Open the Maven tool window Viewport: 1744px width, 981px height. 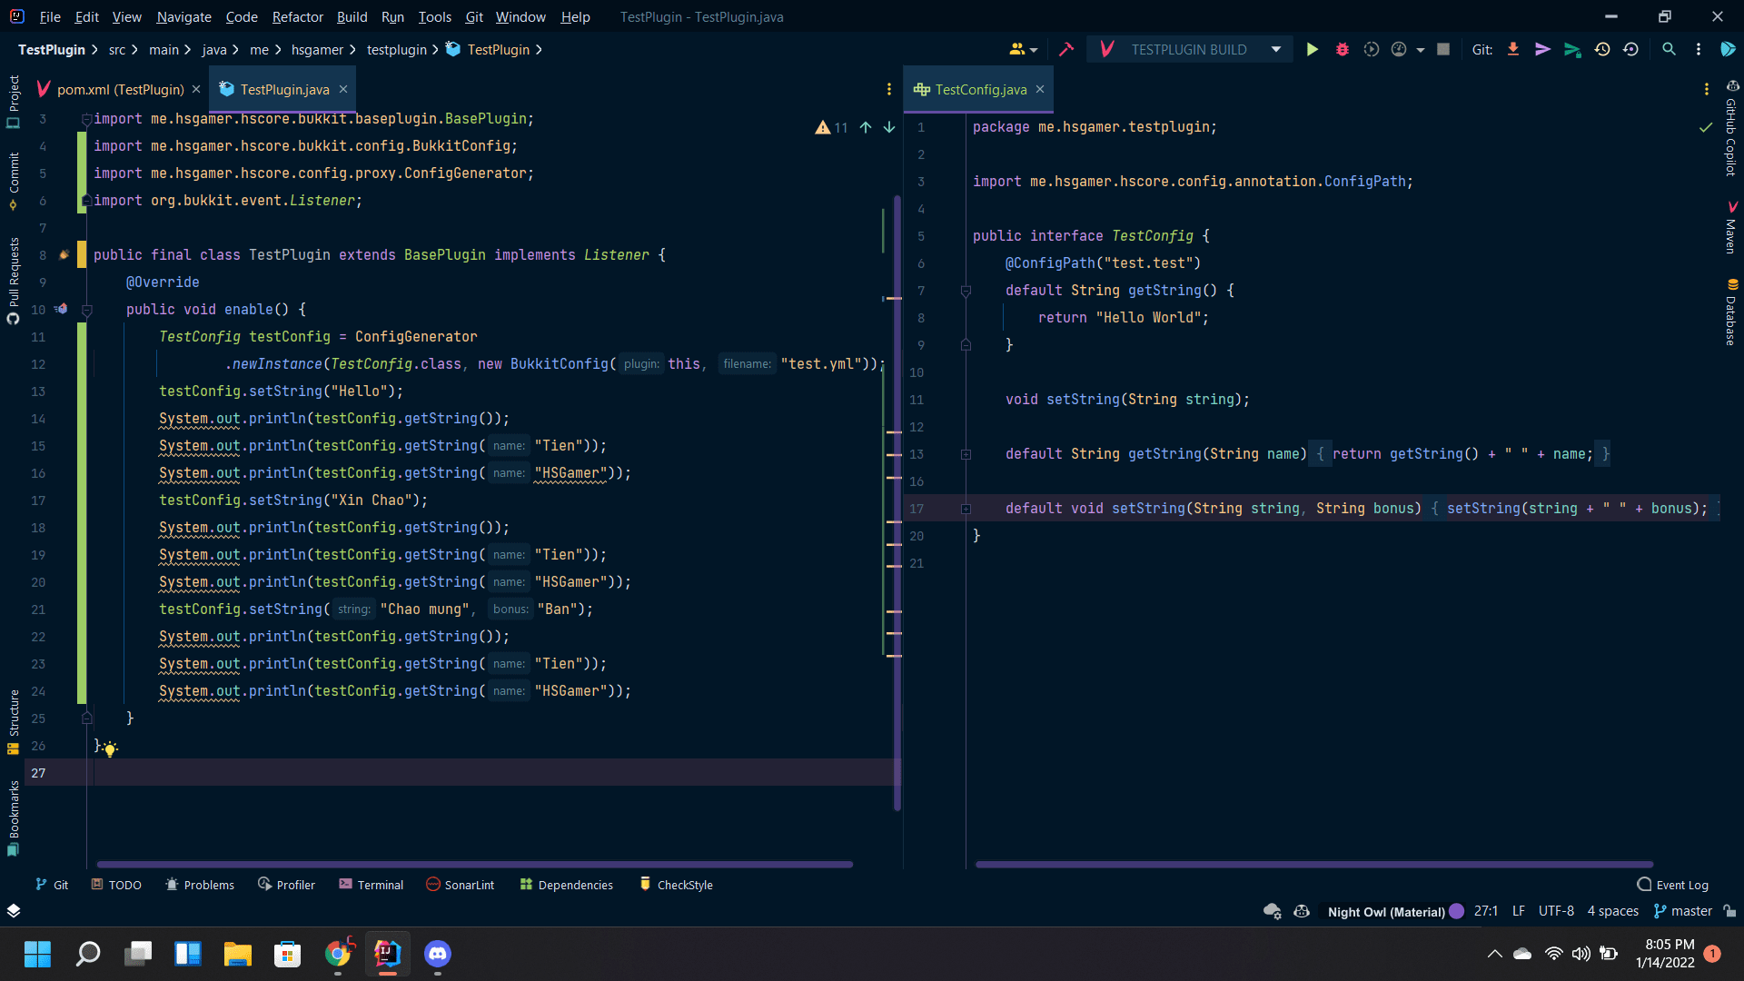point(1731,228)
